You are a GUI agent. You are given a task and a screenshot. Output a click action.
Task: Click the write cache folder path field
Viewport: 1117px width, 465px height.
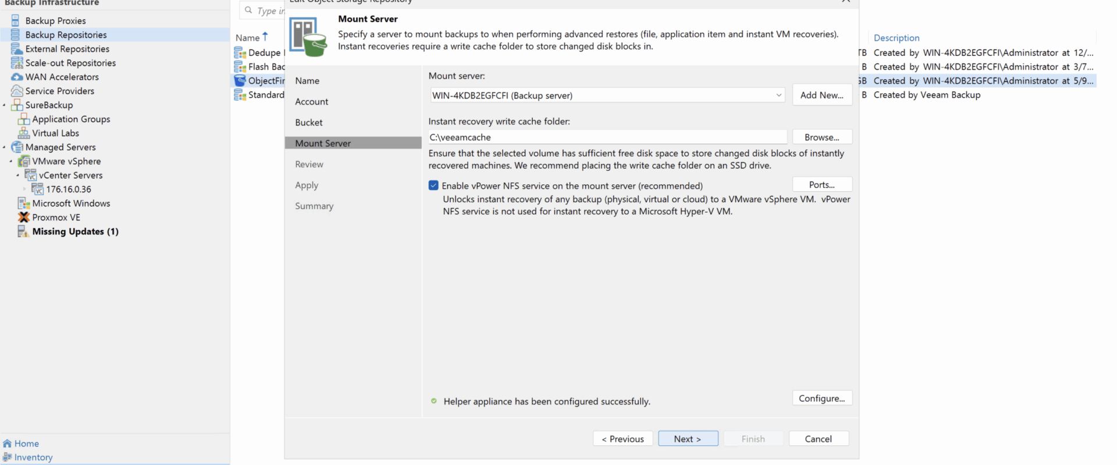coord(608,137)
